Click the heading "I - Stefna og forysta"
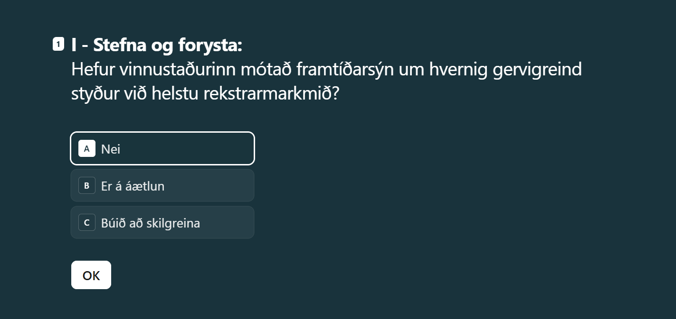The height and width of the screenshot is (319, 676). point(156,45)
